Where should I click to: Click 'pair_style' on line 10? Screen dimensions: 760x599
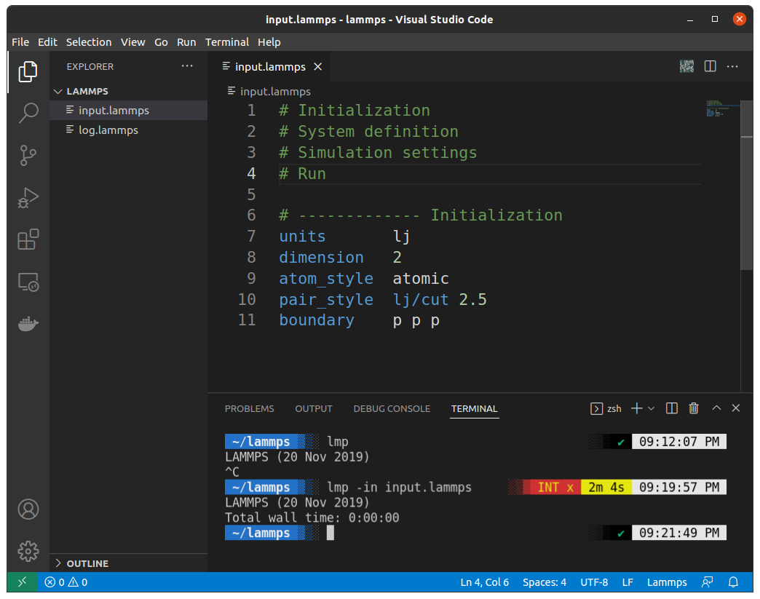(325, 300)
